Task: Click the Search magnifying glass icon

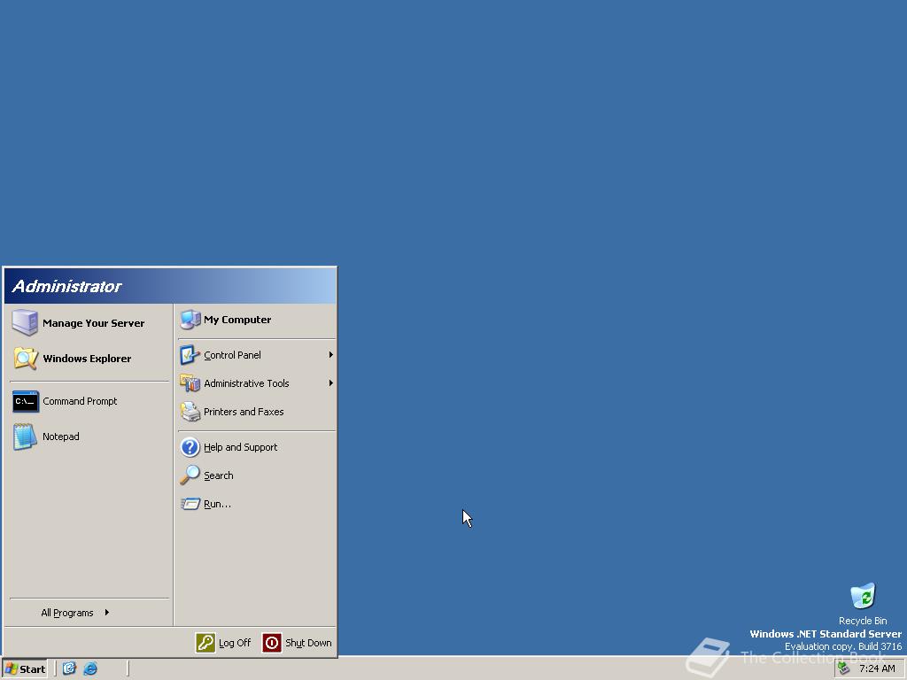Action: 190,475
